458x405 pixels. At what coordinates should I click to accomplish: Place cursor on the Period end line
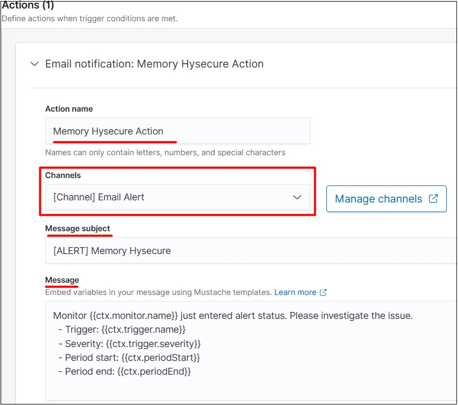pos(127,372)
